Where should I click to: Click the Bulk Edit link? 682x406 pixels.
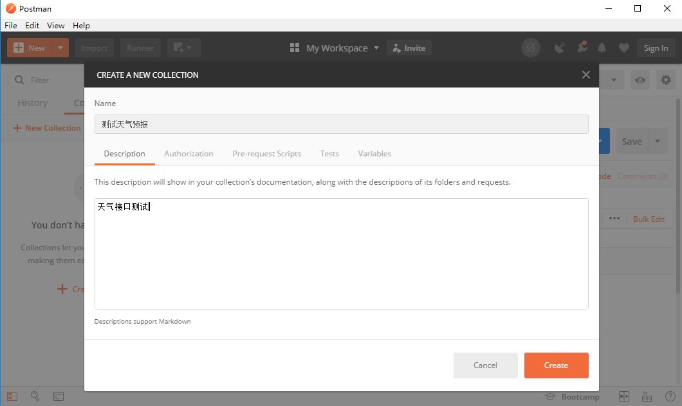(x=649, y=219)
